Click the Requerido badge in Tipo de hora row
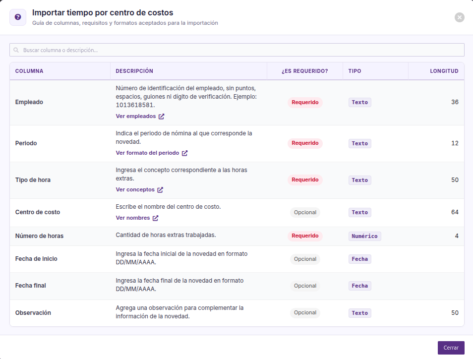Image resolution: width=473 pixels, height=359 pixels. click(305, 180)
